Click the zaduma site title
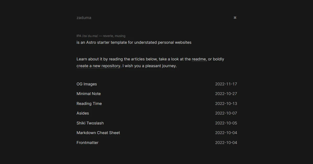313x164 pixels. [x=84, y=18]
